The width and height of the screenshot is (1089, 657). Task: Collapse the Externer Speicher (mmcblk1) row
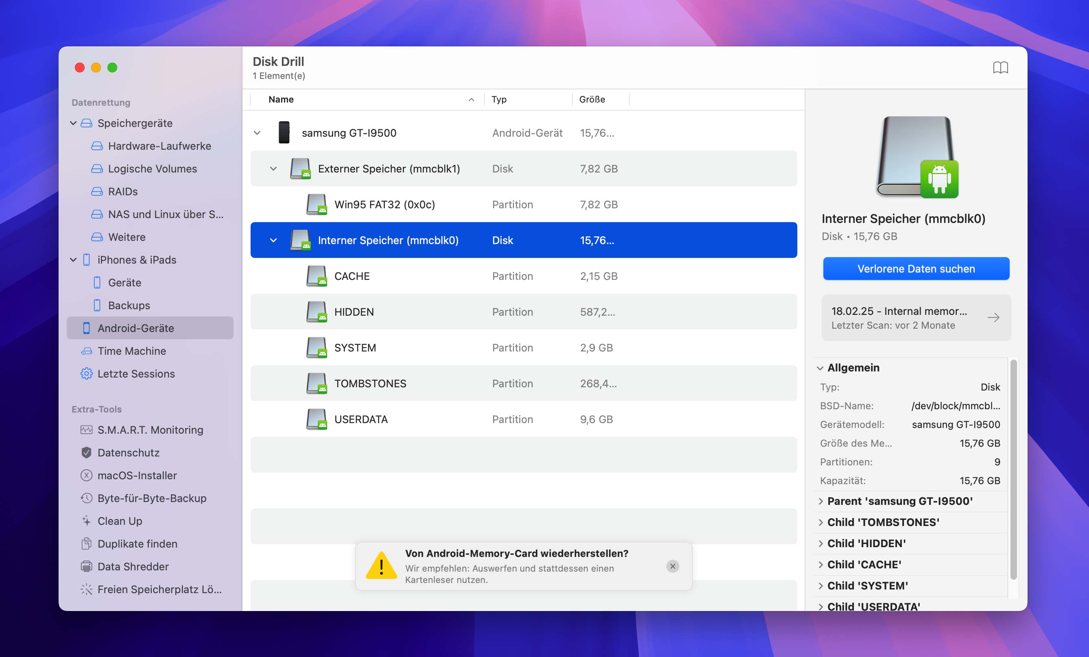273,168
